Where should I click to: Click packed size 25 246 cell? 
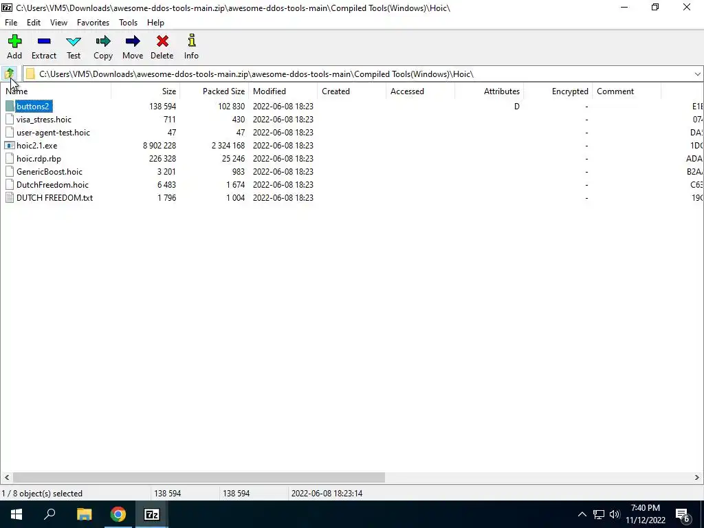pos(233,159)
